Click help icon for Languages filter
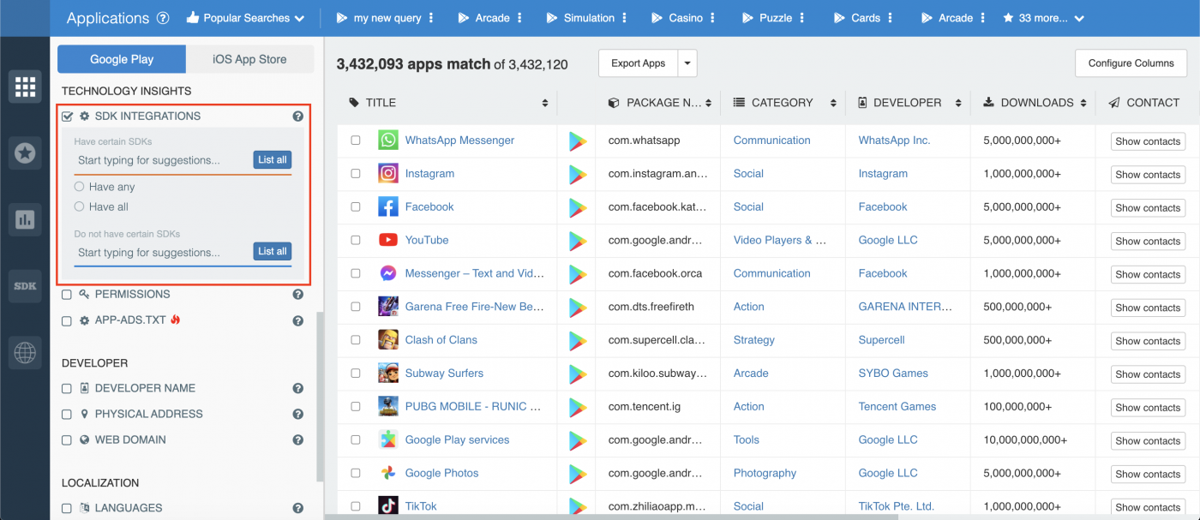 (298, 508)
